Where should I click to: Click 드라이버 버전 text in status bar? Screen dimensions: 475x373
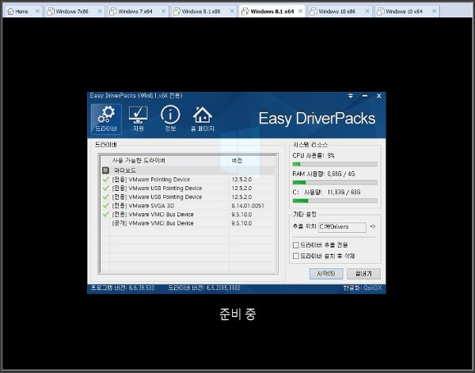[204, 287]
